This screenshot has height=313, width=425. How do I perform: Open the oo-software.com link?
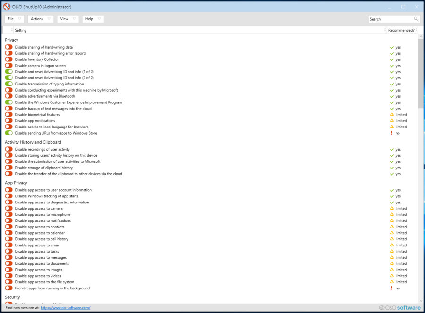pos(65,308)
